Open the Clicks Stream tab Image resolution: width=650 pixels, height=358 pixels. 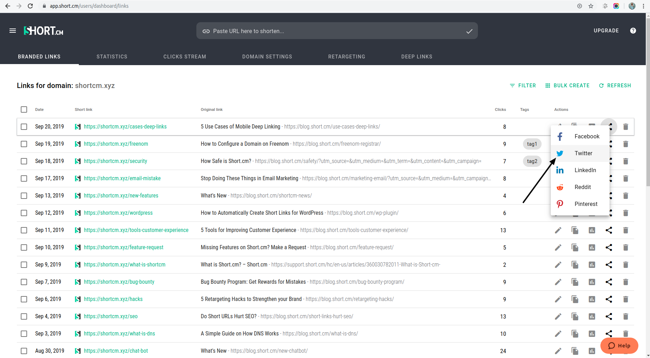pyautogui.click(x=185, y=57)
